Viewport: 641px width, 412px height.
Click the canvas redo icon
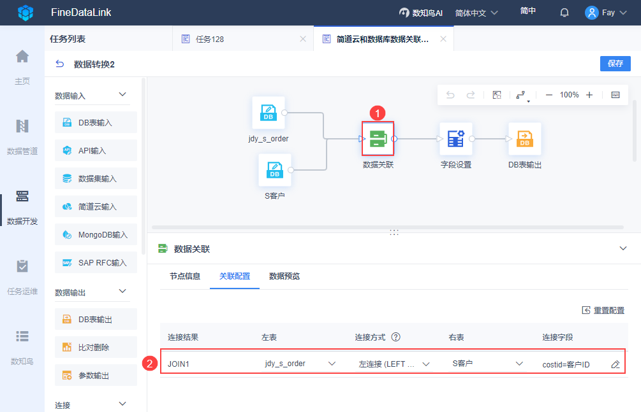point(471,95)
